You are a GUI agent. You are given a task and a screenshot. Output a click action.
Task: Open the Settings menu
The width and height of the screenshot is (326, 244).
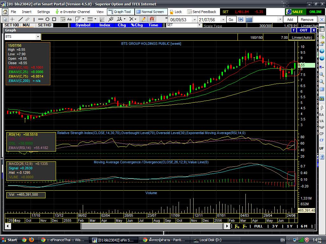tap(43, 12)
